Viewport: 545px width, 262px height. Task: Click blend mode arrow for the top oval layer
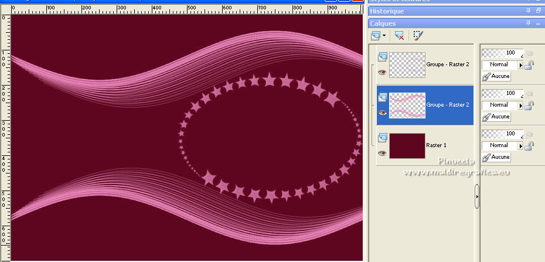click(x=520, y=65)
